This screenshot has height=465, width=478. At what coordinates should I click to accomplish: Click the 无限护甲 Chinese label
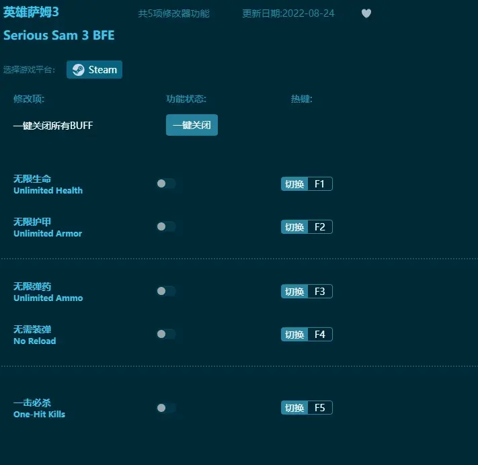pos(32,222)
